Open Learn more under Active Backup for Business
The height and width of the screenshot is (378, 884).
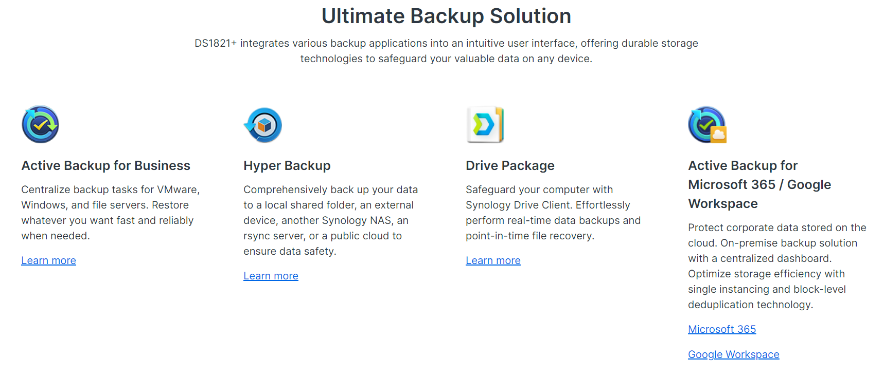pos(48,260)
